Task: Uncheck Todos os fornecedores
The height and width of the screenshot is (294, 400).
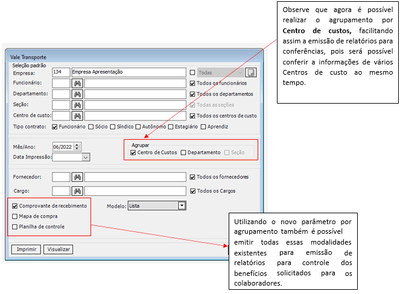Action: pos(192,177)
